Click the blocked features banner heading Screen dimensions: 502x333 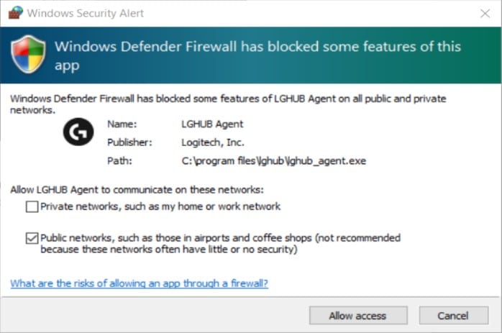pyautogui.click(x=256, y=55)
